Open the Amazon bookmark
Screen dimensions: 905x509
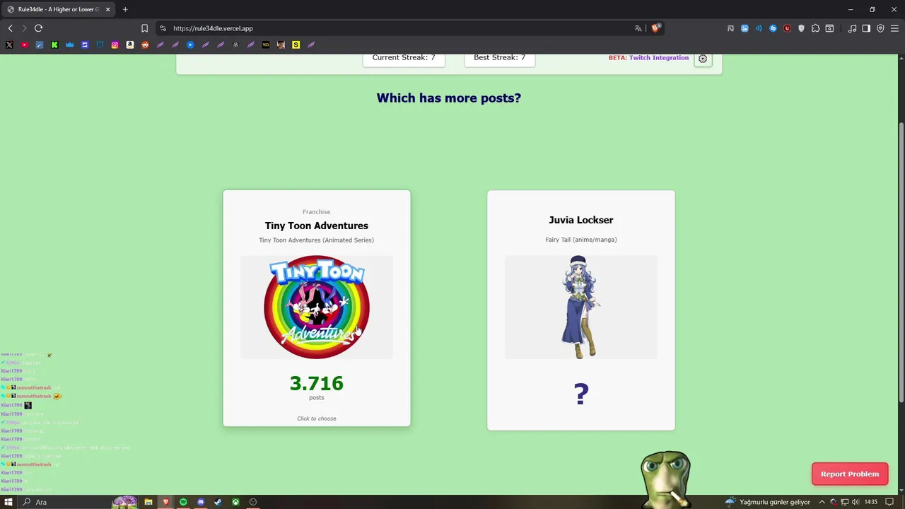130,45
